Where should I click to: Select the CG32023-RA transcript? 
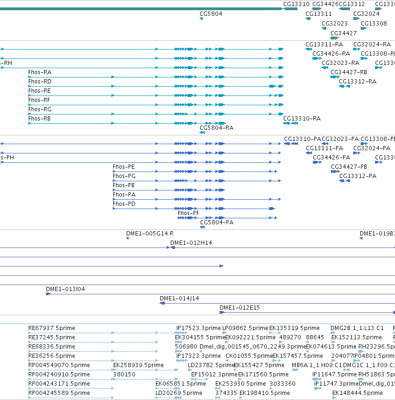click(325, 68)
